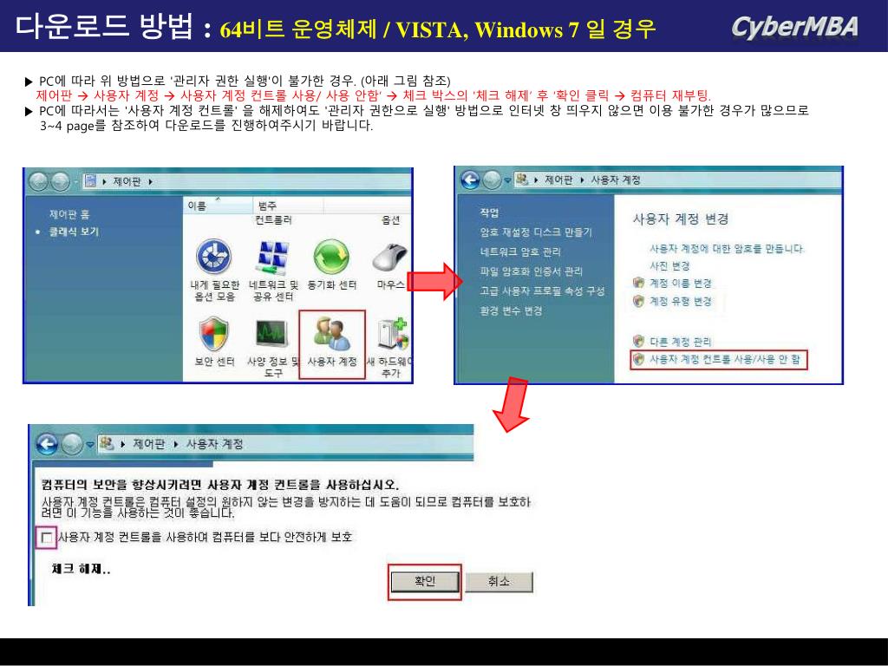Open recent pages dropdown in second window
Image resolution: width=888 pixels, height=666 pixels.
(507, 180)
